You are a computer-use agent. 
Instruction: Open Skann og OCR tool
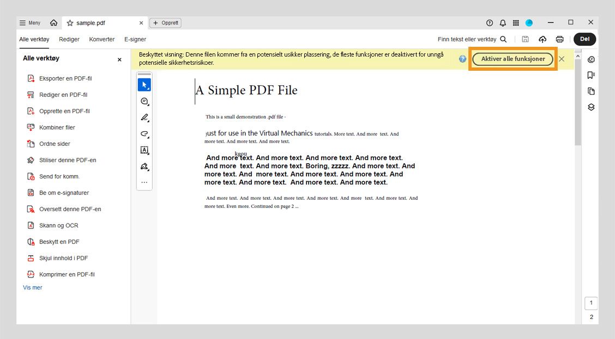52,225
